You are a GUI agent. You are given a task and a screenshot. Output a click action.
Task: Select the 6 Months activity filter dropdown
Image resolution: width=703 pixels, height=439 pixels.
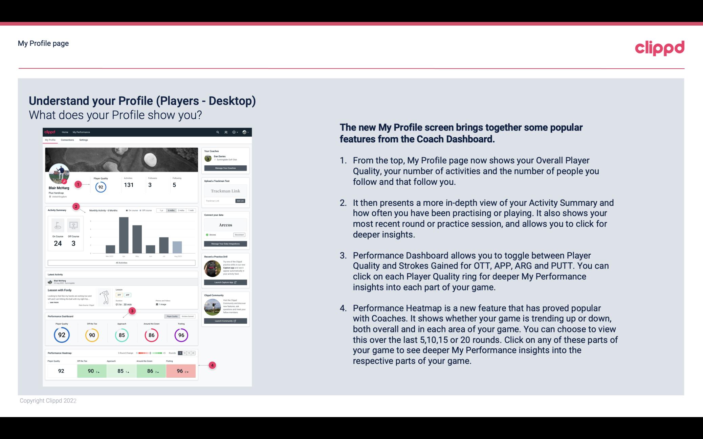tap(172, 211)
